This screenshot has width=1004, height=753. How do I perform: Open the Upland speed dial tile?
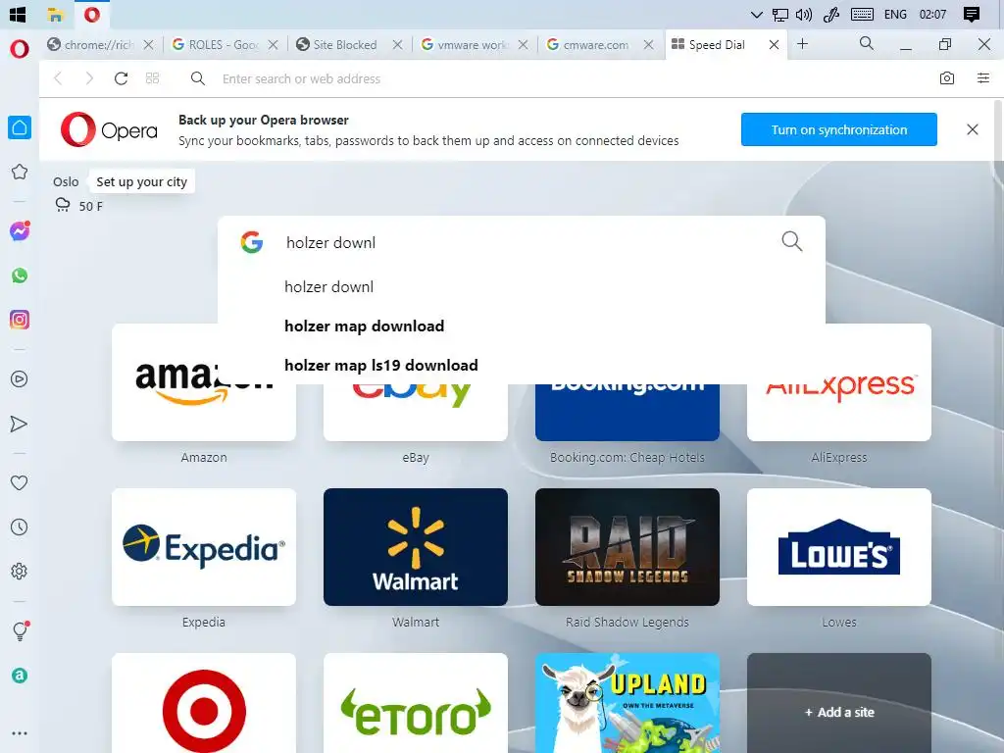point(627,703)
